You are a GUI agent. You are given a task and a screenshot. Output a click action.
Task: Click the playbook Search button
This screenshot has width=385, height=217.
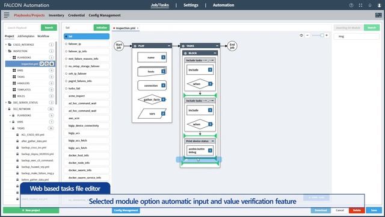pyautogui.click(x=49, y=28)
